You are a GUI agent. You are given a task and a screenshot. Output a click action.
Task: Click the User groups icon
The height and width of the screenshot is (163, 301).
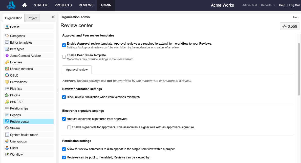coord(7,141)
